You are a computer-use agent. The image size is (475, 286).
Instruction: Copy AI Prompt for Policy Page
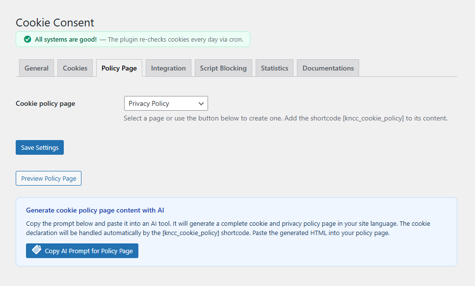pyautogui.click(x=82, y=250)
